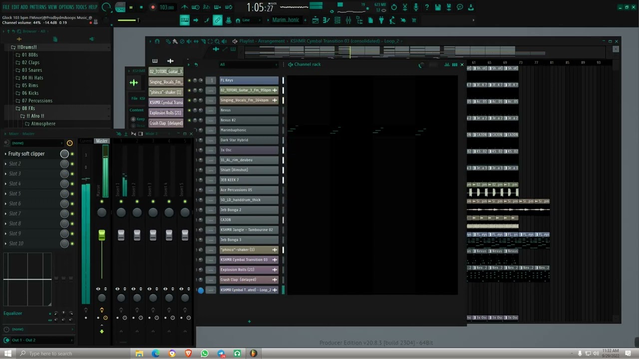Open the 03 Snares browser folder
The height and width of the screenshot is (359, 639).
pos(32,70)
